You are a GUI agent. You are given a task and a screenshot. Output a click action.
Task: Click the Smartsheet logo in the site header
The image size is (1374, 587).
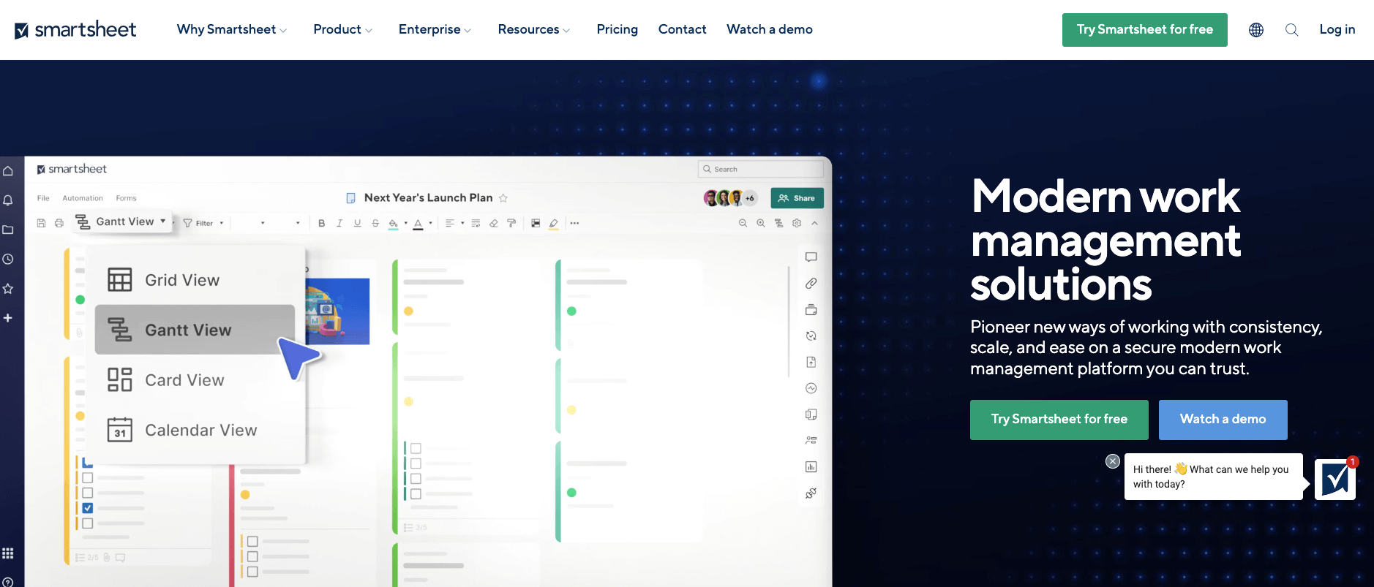[75, 30]
